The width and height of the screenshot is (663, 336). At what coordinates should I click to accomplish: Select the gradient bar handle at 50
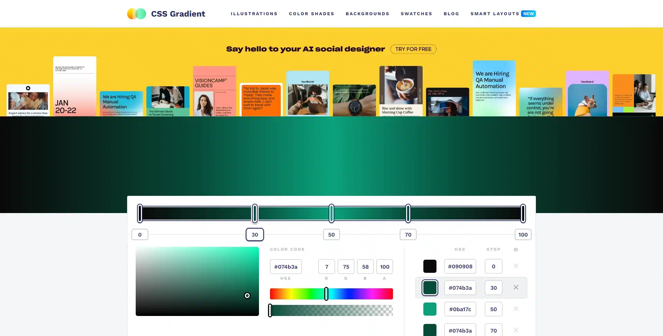pos(331,213)
